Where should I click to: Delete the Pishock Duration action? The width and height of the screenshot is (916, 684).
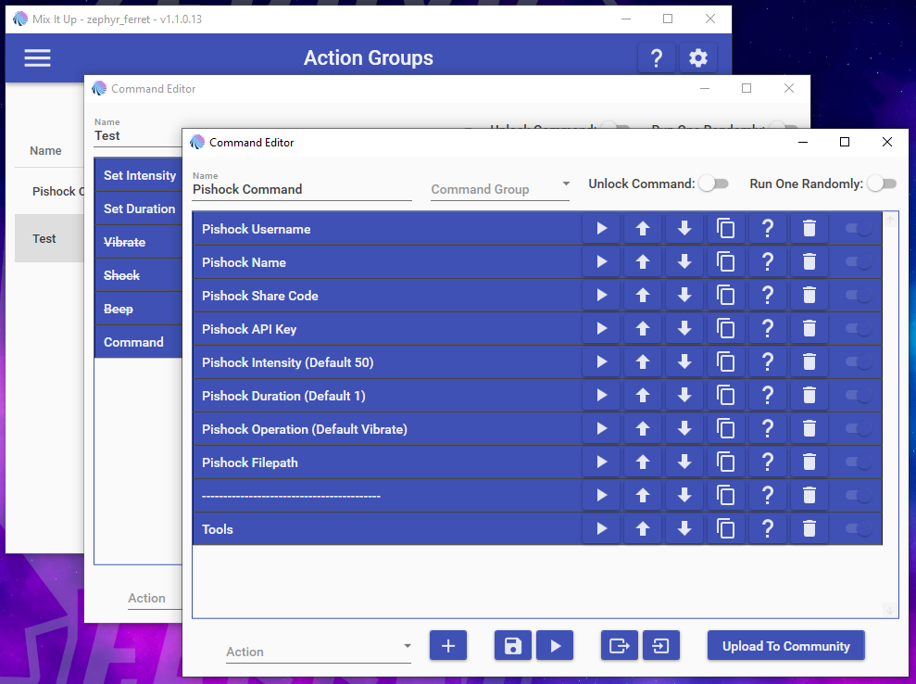[x=809, y=395]
